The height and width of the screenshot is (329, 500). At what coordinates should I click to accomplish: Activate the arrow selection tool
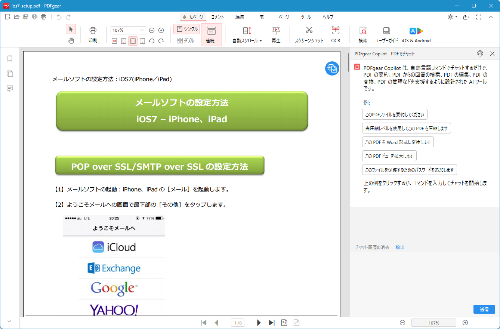(x=71, y=29)
